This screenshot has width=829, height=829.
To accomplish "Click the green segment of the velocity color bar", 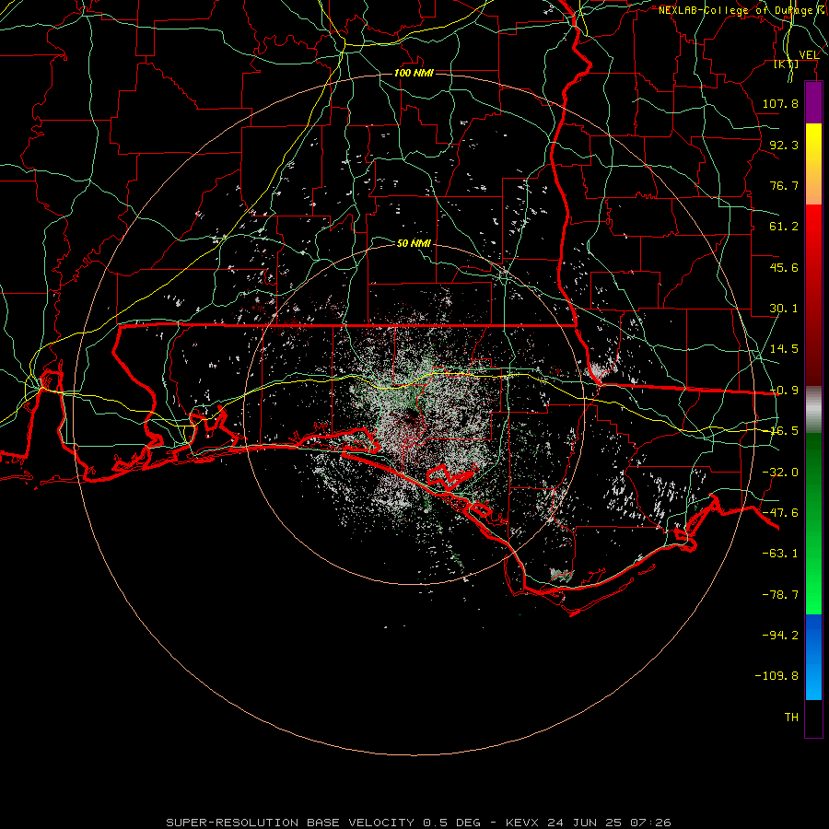I will tap(813, 523).
